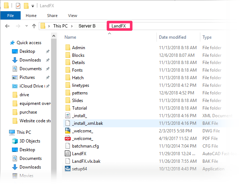Click the DWG File type cell

(211, 131)
